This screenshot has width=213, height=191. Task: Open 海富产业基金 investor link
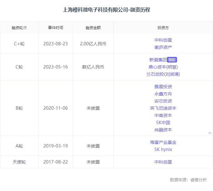163,142
